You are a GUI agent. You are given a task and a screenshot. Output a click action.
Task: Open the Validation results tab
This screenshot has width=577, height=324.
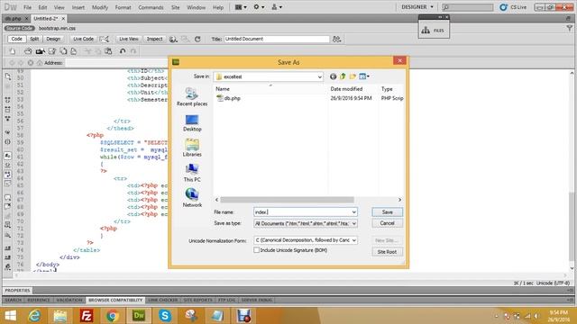(69, 300)
